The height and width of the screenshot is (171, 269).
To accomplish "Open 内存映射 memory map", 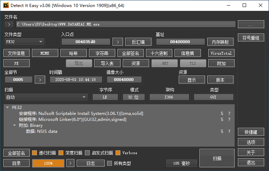I will [x=220, y=42].
